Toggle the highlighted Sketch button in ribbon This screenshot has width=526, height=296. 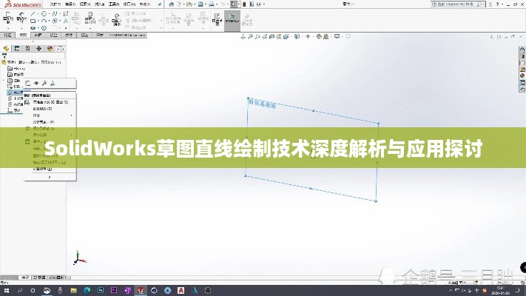(232, 20)
